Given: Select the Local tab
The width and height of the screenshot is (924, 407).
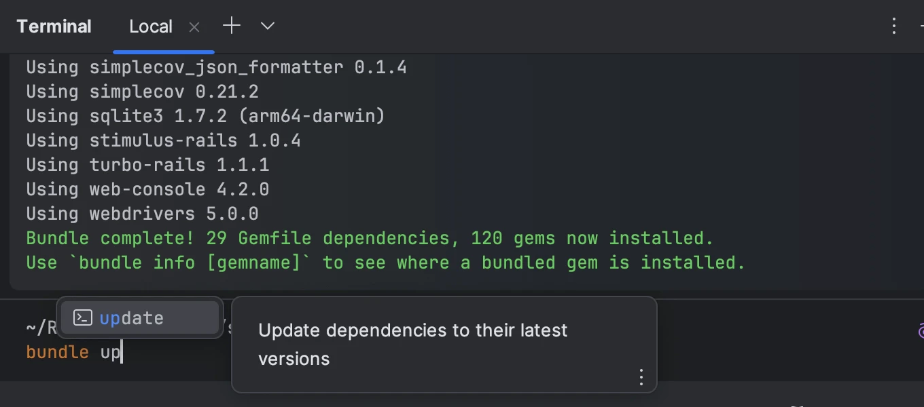Looking at the screenshot, I should [x=151, y=27].
